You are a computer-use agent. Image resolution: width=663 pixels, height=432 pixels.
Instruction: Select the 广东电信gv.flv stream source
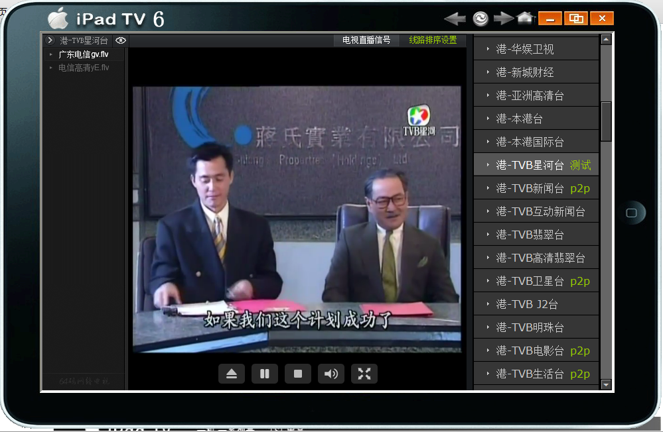coord(83,54)
